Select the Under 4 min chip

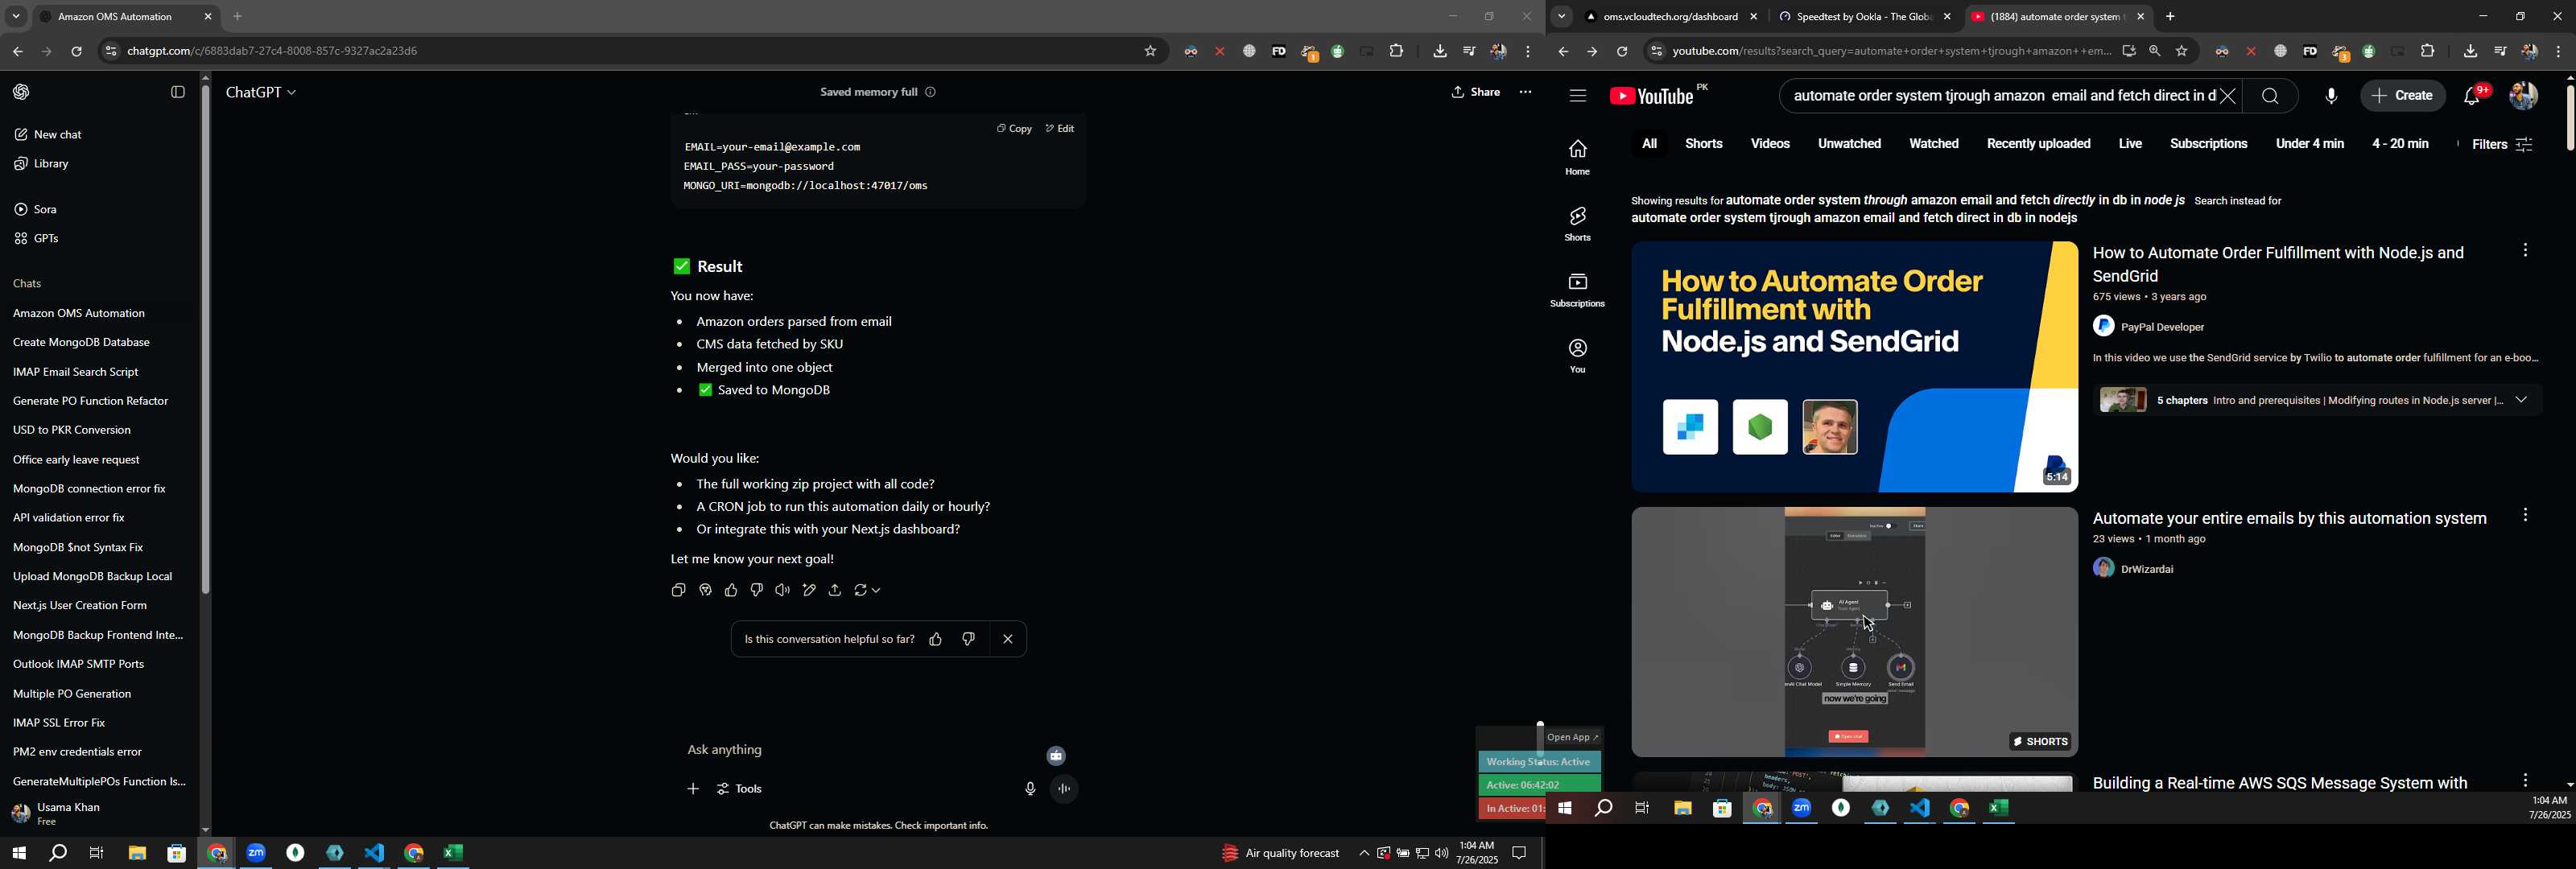click(x=2309, y=145)
